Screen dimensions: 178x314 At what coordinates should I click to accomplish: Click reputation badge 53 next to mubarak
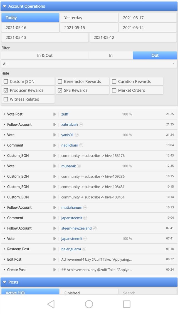(79, 166)
